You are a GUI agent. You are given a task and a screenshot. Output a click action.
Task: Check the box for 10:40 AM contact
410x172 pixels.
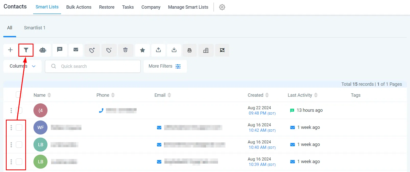pyautogui.click(x=19, y=144)
